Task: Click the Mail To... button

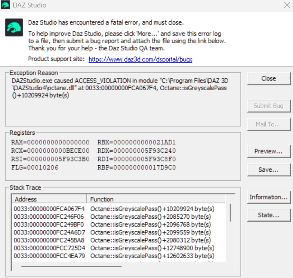Action: pos(269,124)
